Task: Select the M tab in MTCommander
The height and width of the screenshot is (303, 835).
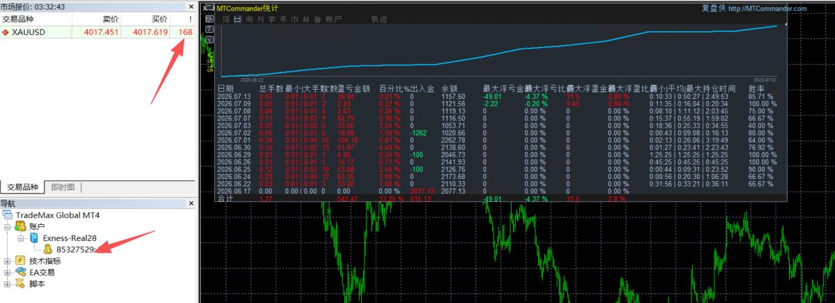Action: pos(306,20)
